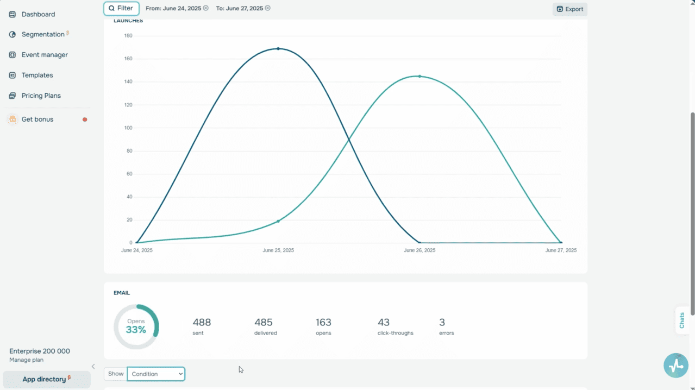Select Get bonus menu item
Screen dimensions: 695x390
tap(37, 119)
